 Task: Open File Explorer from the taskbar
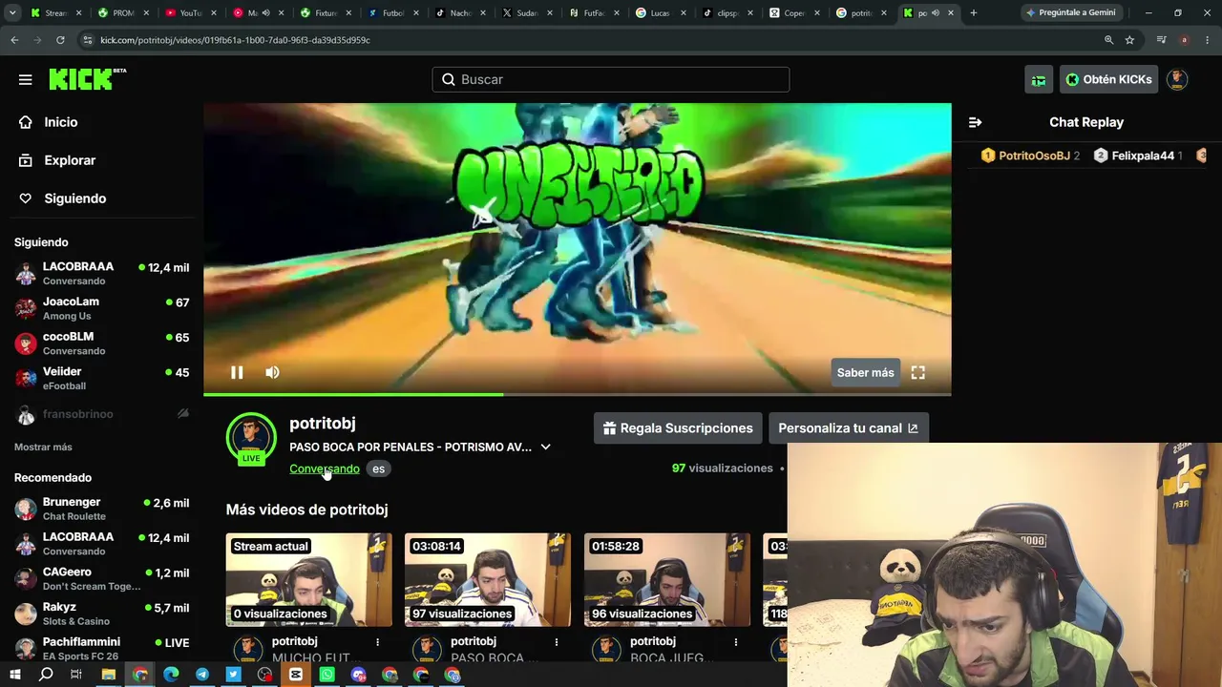point(108,675)
